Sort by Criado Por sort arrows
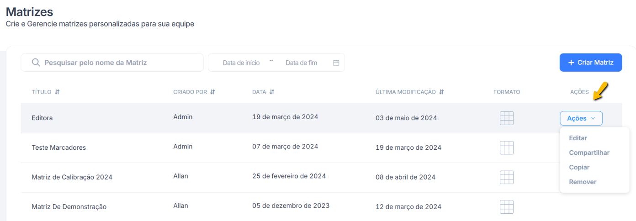 click(x=212, y=92)
